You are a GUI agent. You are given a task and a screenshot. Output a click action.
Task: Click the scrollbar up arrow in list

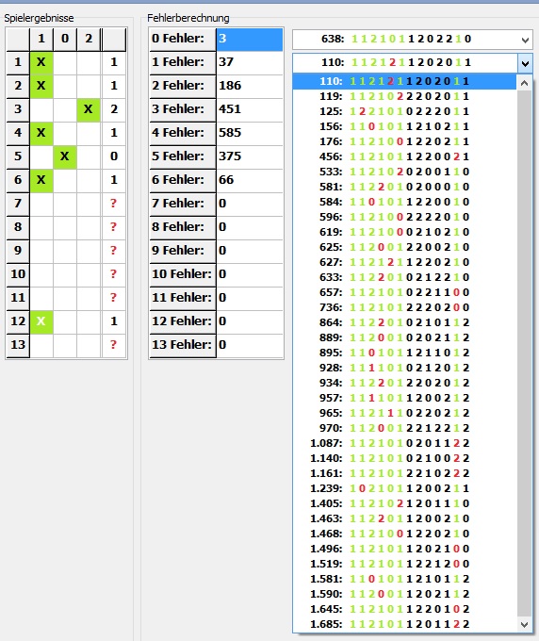coord(524,83)
